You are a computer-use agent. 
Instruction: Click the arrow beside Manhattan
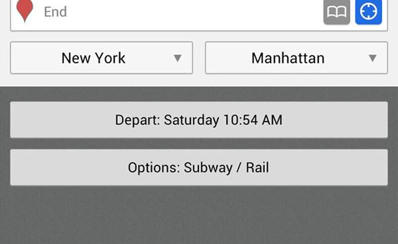pos(372,58)
